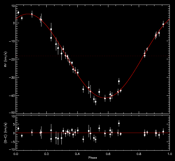Click the "Phase" x-axis label
This screenshot has height=161, width=175.
click(93, 158)
